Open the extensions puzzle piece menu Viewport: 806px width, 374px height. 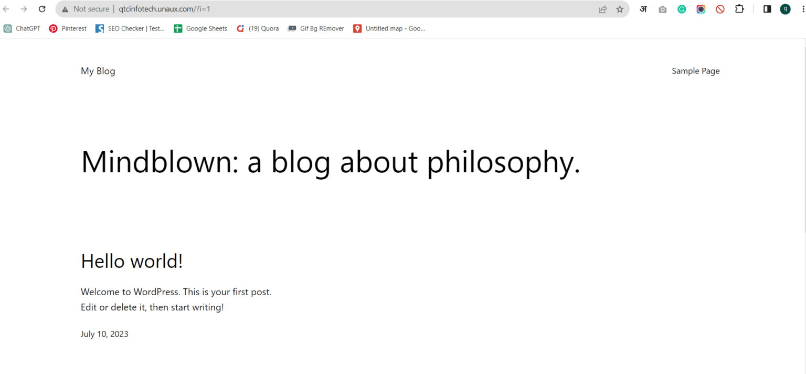739,9
